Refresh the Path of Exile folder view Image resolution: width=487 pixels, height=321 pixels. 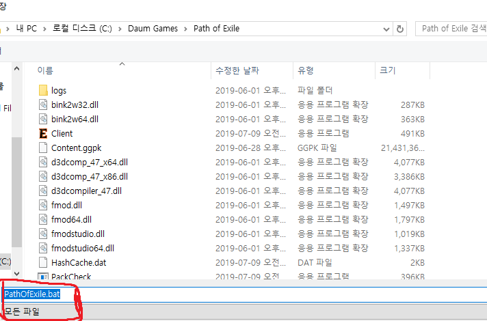pyautogui.click(x=400, y=29)
